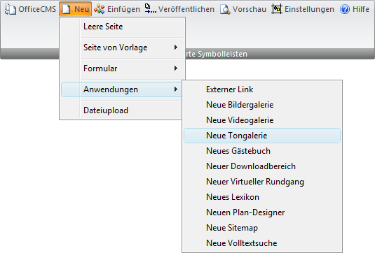The width and height of the screenshot is (375, 253).
Task: Click the Einfügen colored diamonds icon
Action: pyautogui.click(x=99, y=9)
